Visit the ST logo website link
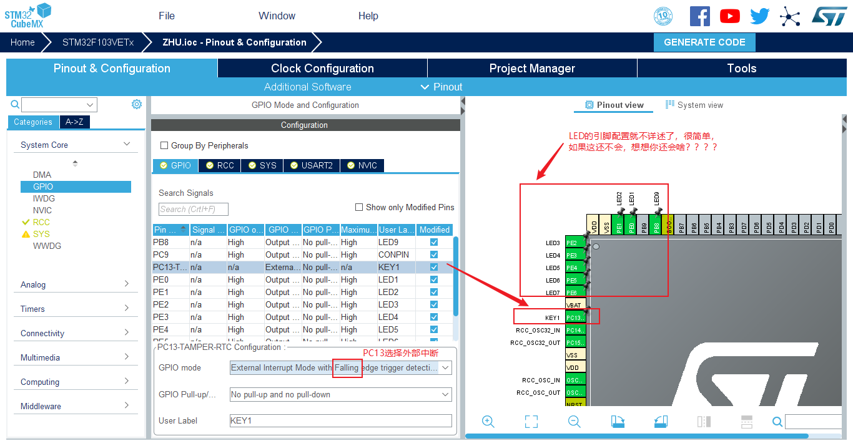Image resolution: width=853 pixels, height=446 pixels. (x=829, y=16)
